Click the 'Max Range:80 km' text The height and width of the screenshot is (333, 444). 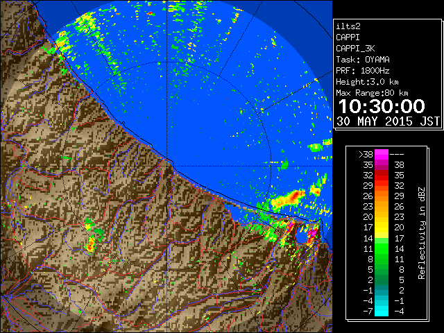coord(372,93)
